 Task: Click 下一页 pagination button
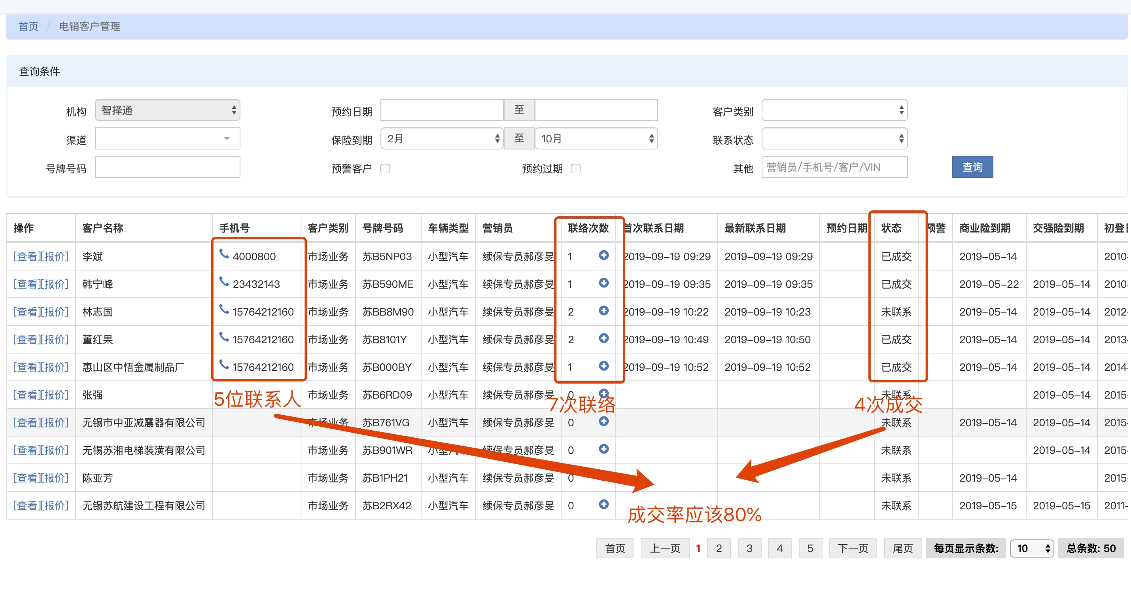point(852,548)
